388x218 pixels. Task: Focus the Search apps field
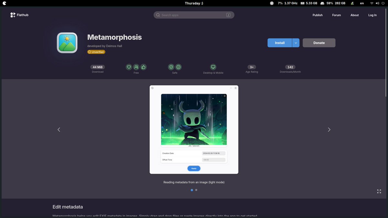coord(194,15)
